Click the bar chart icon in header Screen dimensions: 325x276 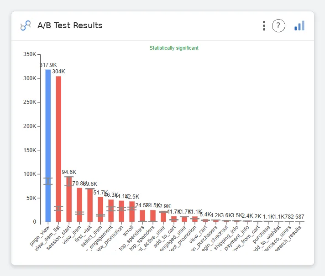pos(299,26)
